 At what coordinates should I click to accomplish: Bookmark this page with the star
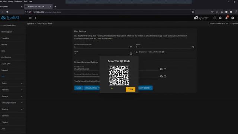[193, 12]
